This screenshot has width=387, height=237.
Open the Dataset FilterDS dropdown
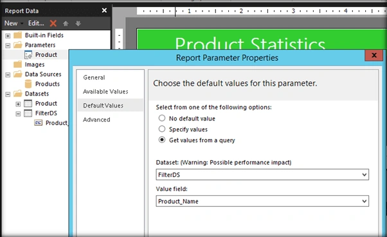(x=262, y=175)
